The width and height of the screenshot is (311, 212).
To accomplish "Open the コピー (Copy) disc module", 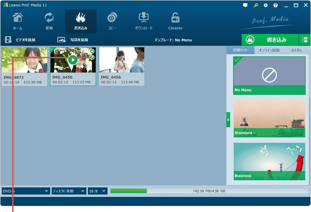I will pos(112,21).
